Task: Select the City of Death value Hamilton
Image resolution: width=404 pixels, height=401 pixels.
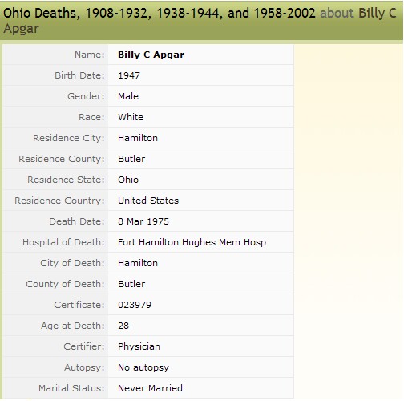Action: 138,263
